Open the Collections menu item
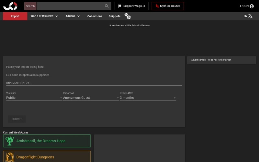Viewport: 259px width, 162px height. coord(95,16)
